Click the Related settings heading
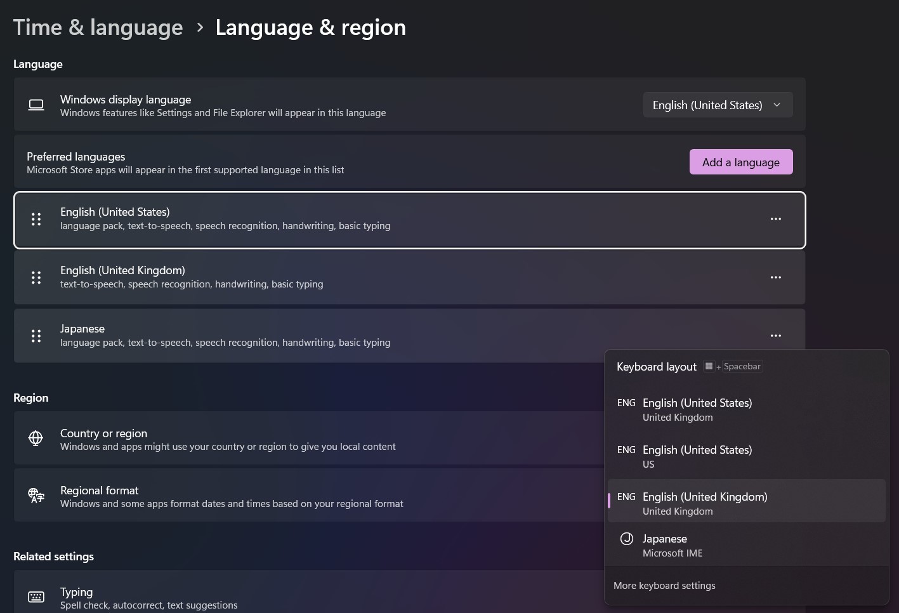This screenshot has width=899, height=613. pyautogui.click(x=53, y=557)
